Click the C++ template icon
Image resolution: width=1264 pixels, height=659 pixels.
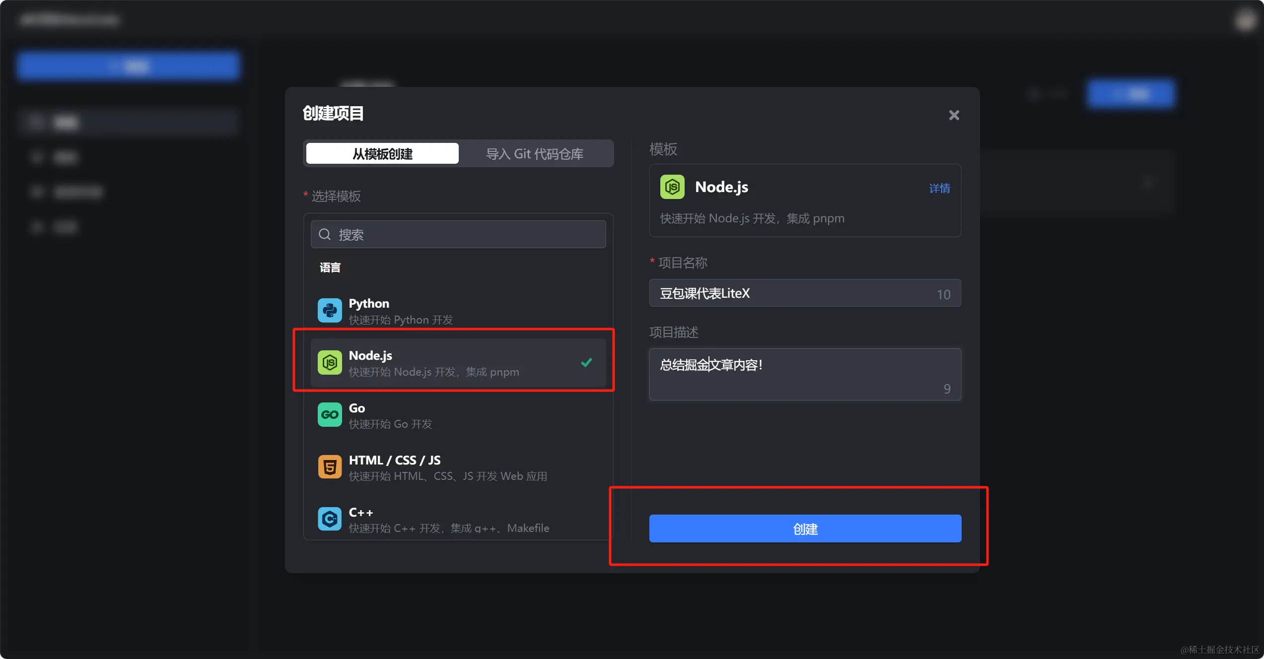click(330, 519)
